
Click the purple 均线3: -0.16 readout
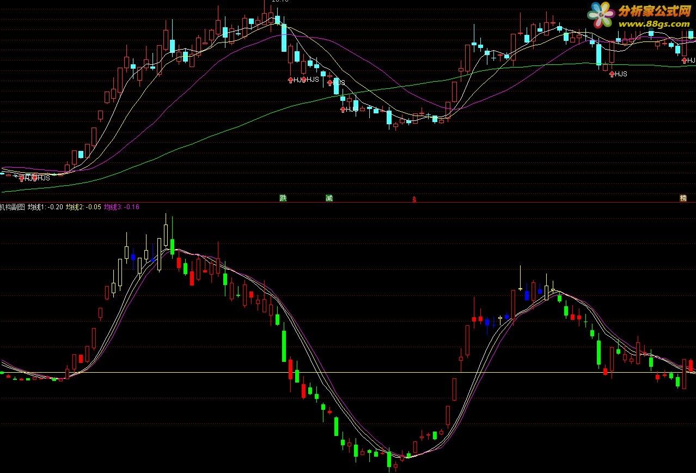121,207
